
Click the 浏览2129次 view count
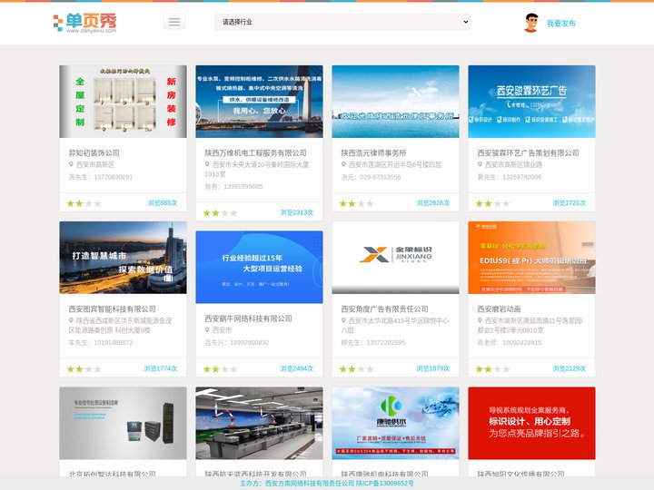[x=569, y=368]
